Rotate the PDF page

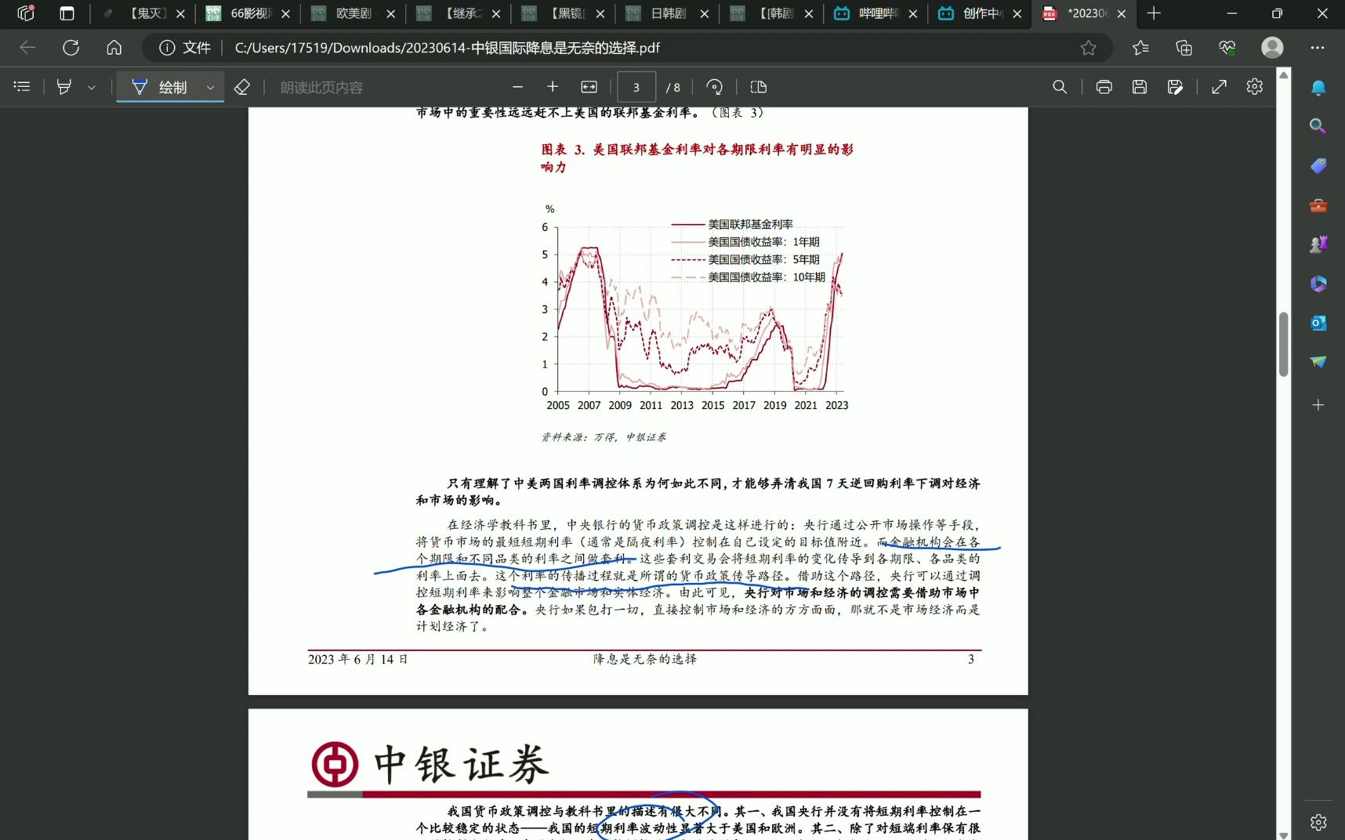click(x=714, y=87)
